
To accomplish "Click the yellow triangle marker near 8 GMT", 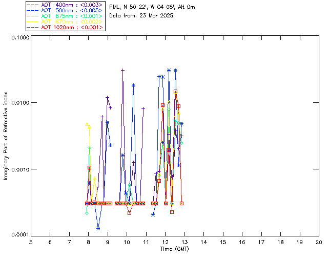I will click(x=87, y=124).
